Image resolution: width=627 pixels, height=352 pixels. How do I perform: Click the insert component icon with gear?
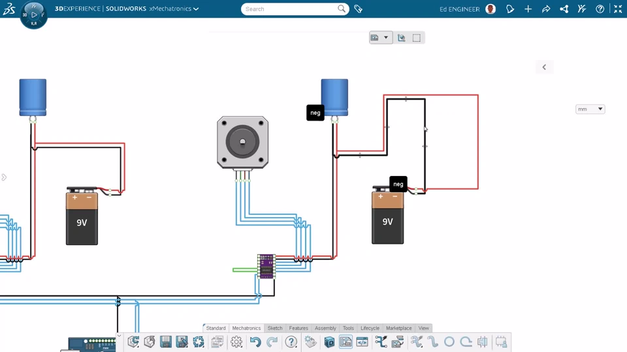click(310, 342)
